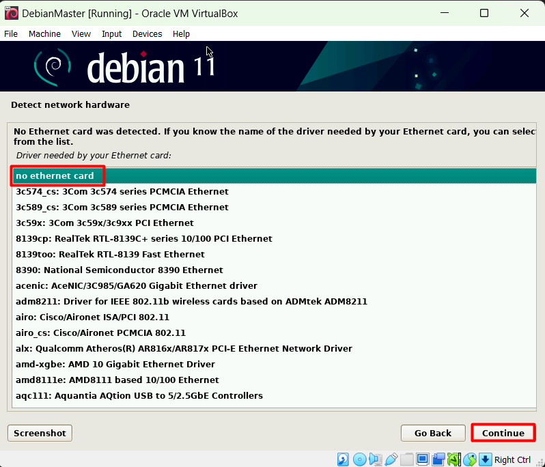This screenshot has width=545, height=467.
Task: Maximize the VirtualBox window
Action: (484, 13)
